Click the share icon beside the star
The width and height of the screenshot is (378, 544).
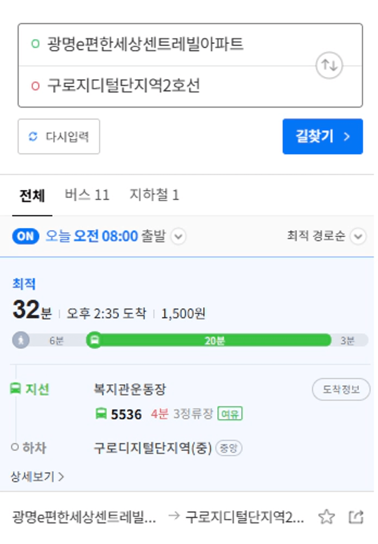tap(356, 517)
